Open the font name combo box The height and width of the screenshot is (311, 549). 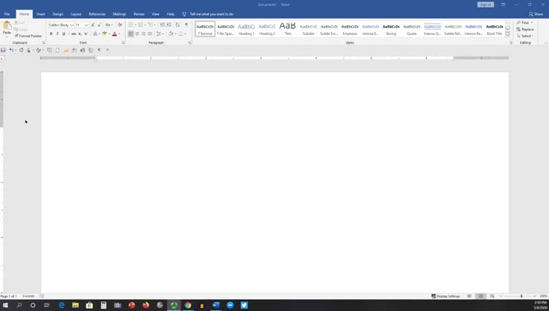[61, 25]
